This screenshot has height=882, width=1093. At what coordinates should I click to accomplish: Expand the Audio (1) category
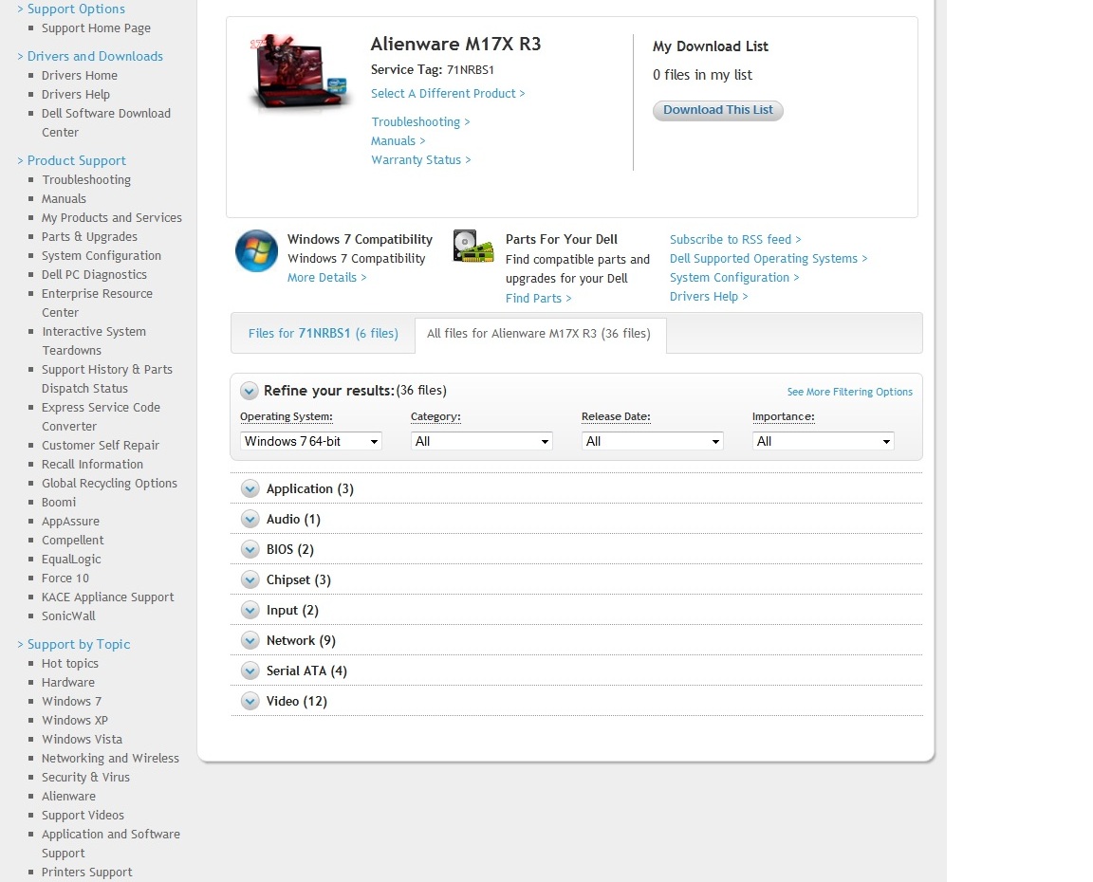point(250,519)
